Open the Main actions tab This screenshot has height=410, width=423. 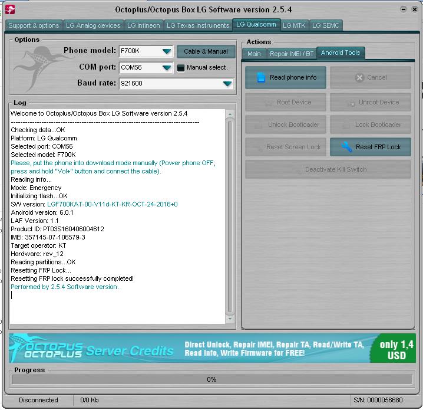(254, 54)
